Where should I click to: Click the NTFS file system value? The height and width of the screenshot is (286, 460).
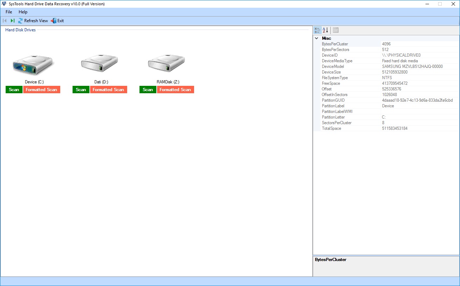pyautogui.click(x=387, y=78)
